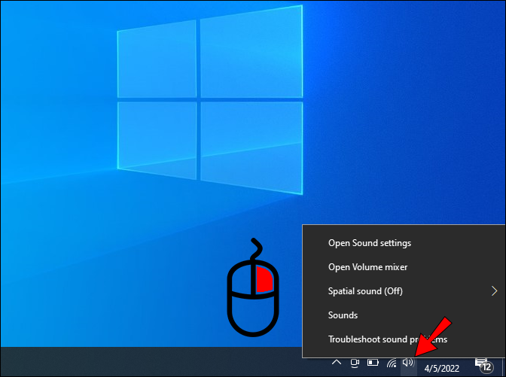Open the Wi-Fi network tray icon
This screenshot has height=377, width=506.
392,363
